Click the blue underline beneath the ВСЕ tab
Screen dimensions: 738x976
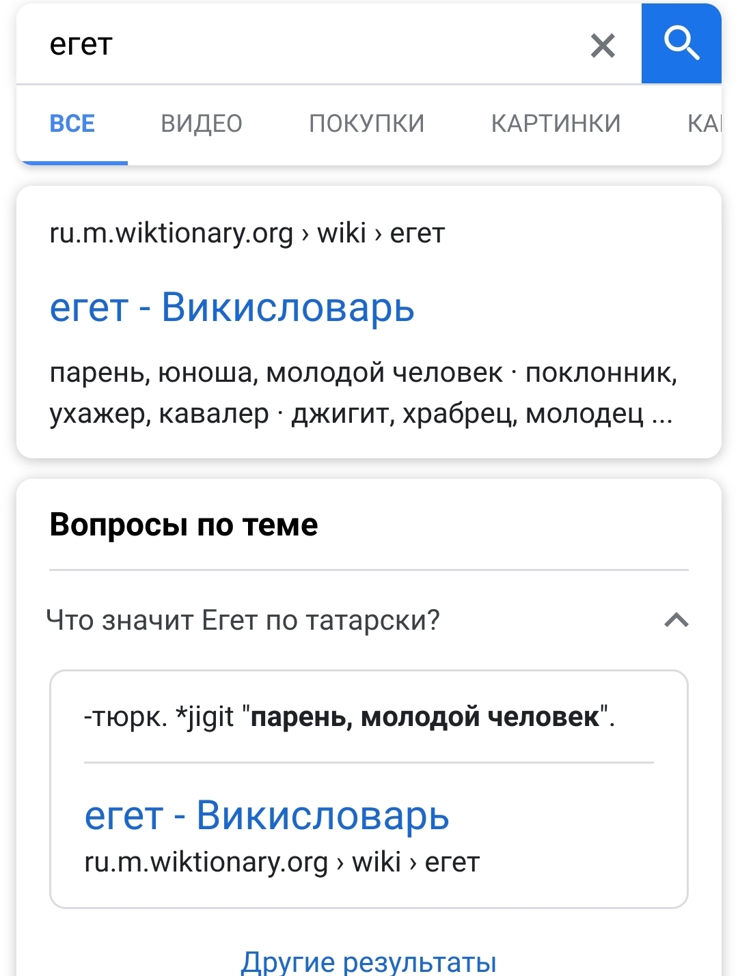pos(72,163)
